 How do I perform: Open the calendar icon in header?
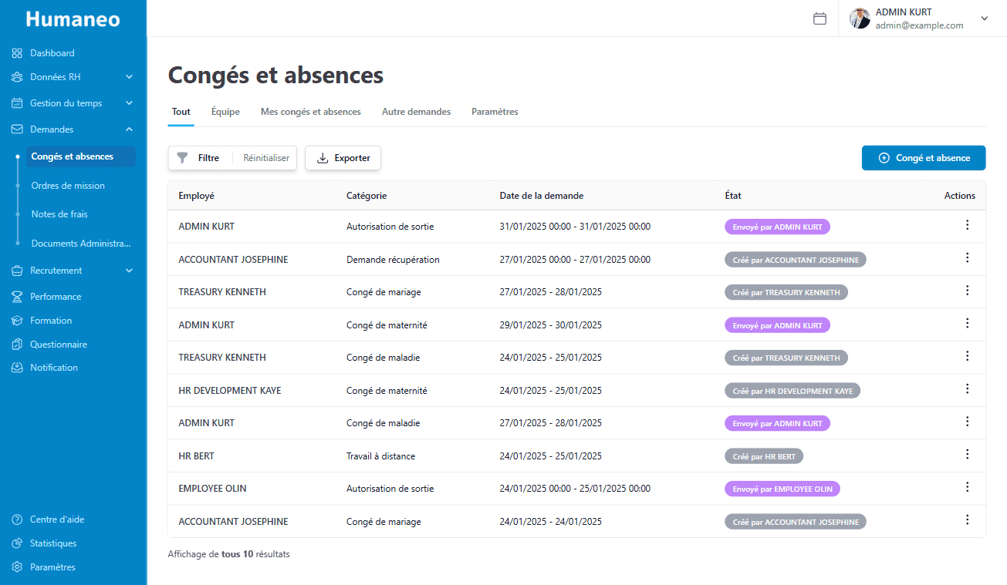[819, 18]
